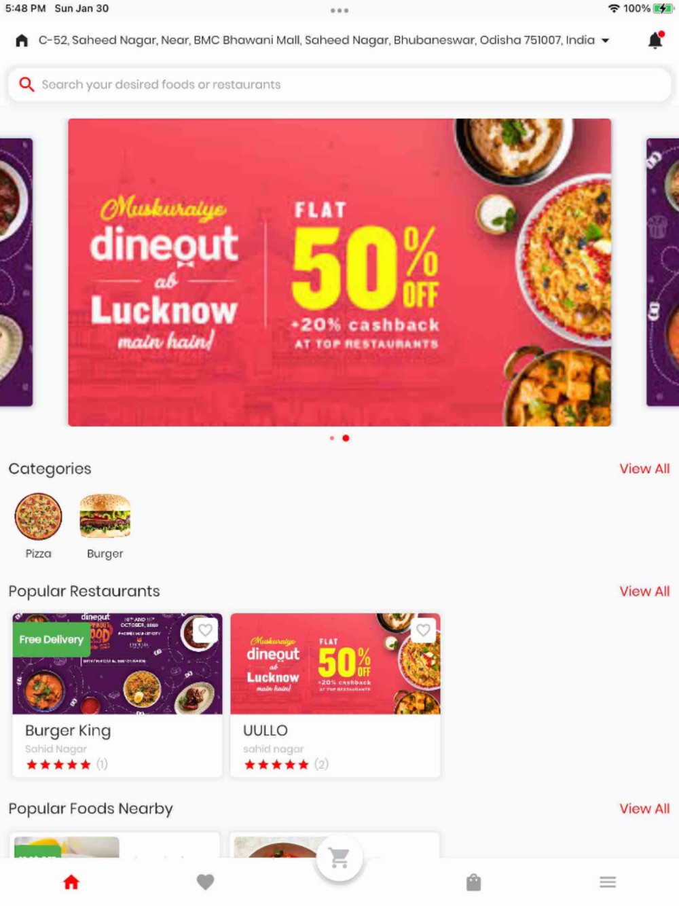Image resolution: width=679 pixels, height=906 pixels.
Task: Select the Pizza category icon
Action: click(39, 517)
